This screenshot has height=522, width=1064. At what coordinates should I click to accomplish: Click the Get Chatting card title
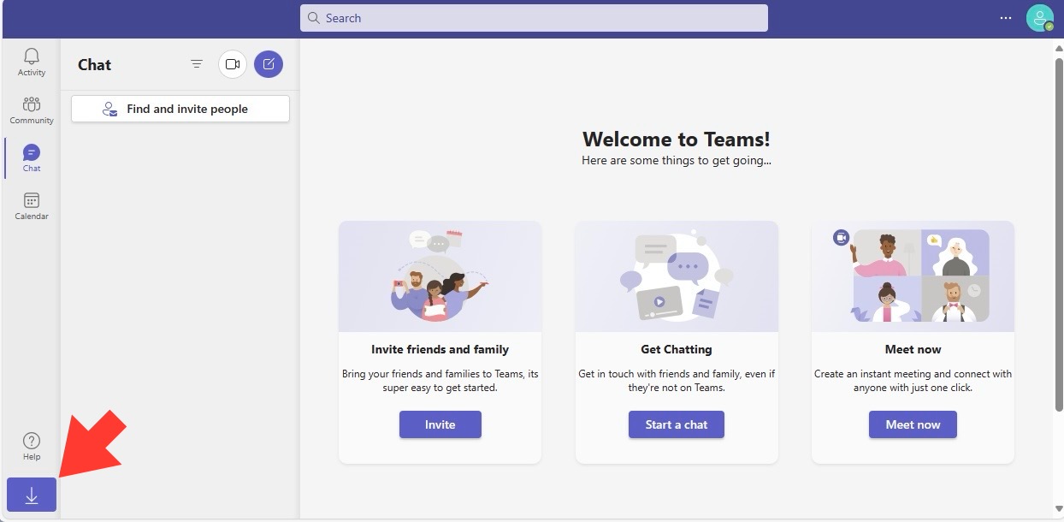click(677, 349)
